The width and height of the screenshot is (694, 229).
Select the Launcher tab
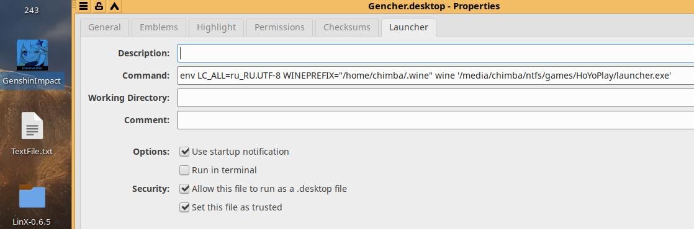pos(408,27)
